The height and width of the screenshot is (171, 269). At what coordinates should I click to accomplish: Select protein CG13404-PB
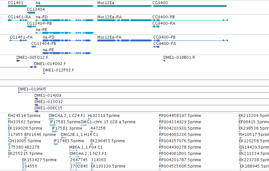click(x=44, y=43)
